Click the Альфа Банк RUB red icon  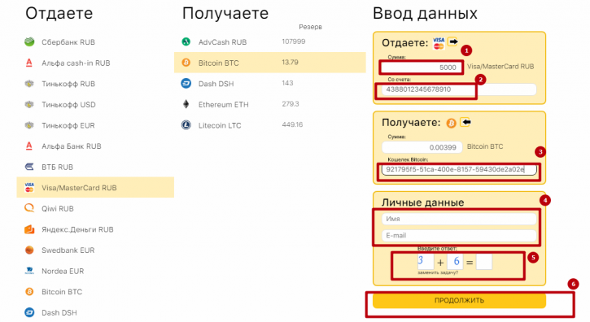tap(29, 146)
